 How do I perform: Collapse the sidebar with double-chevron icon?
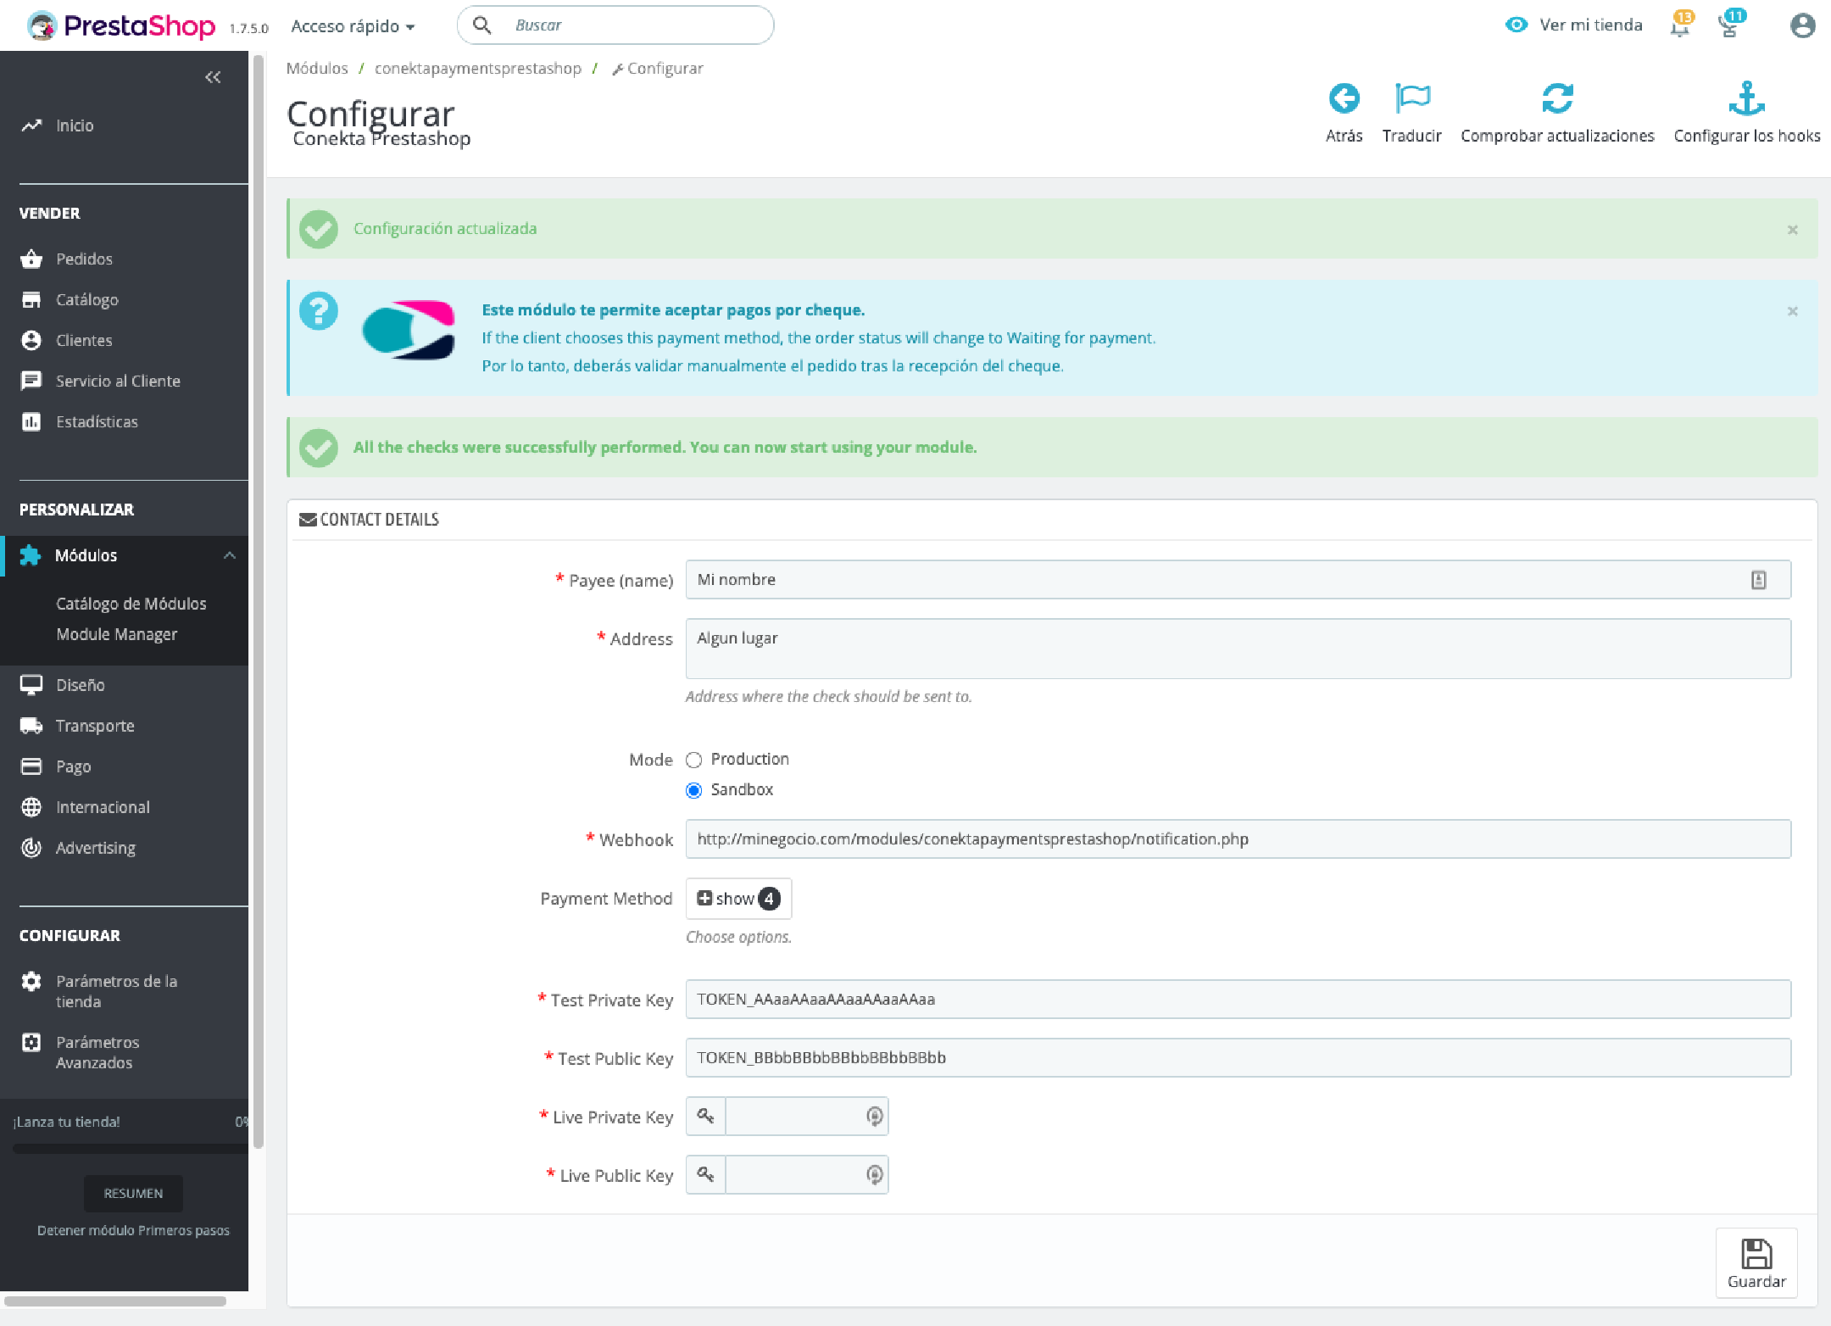(213, 77)
